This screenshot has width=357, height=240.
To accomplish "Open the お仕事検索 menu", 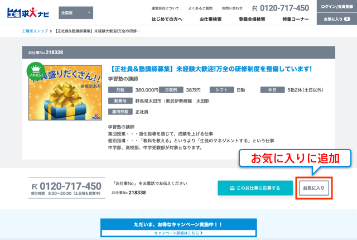I will pos(210,20).
